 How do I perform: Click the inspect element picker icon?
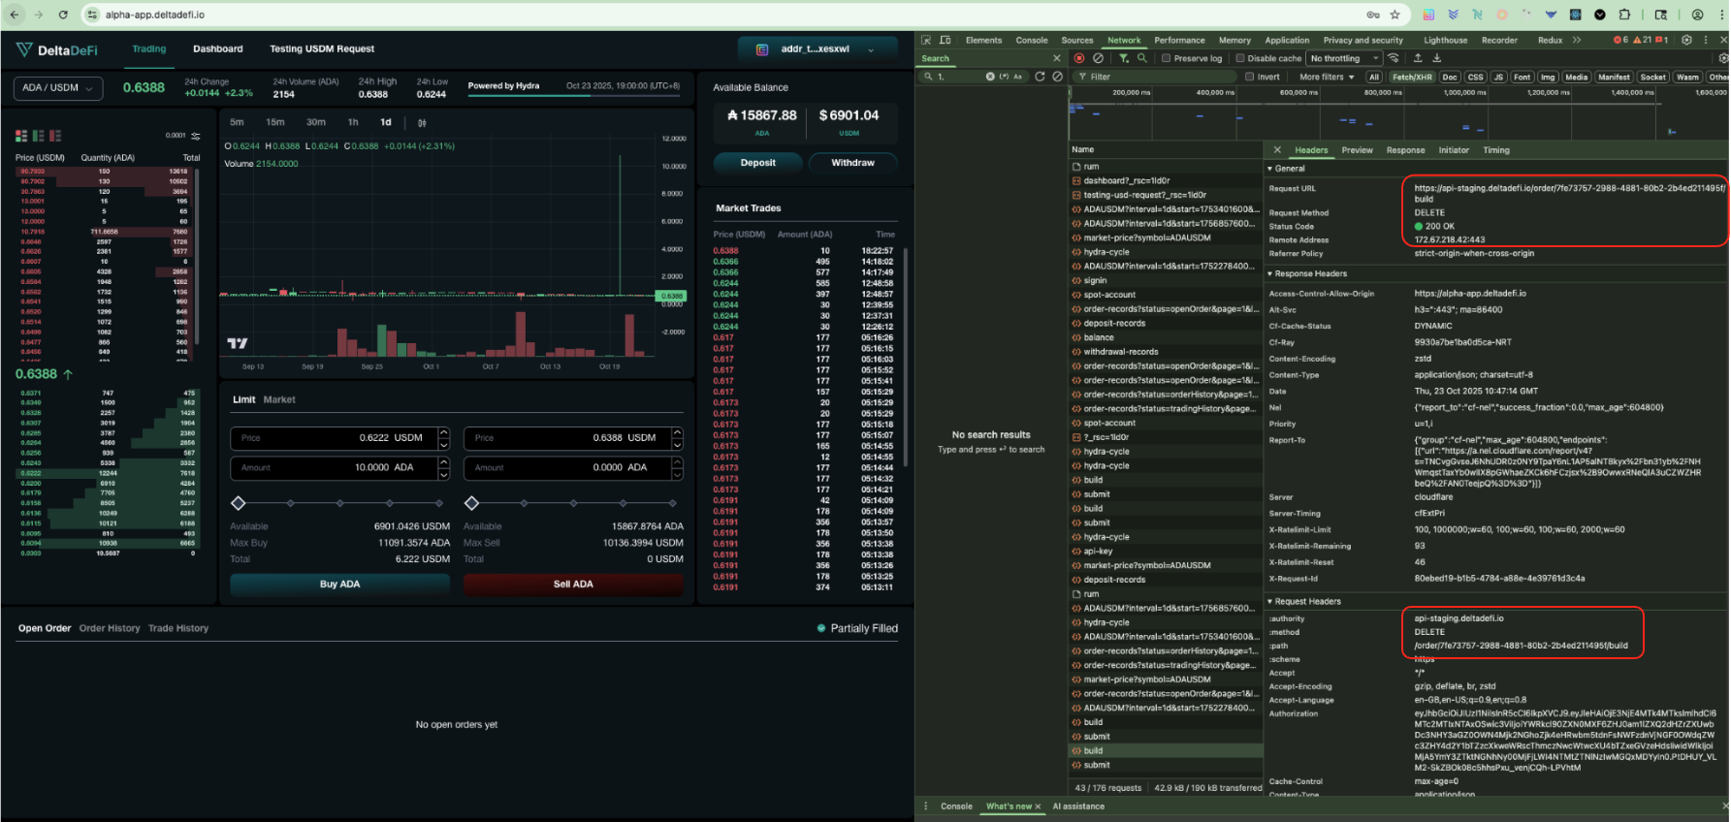click(x=926, y=40)
